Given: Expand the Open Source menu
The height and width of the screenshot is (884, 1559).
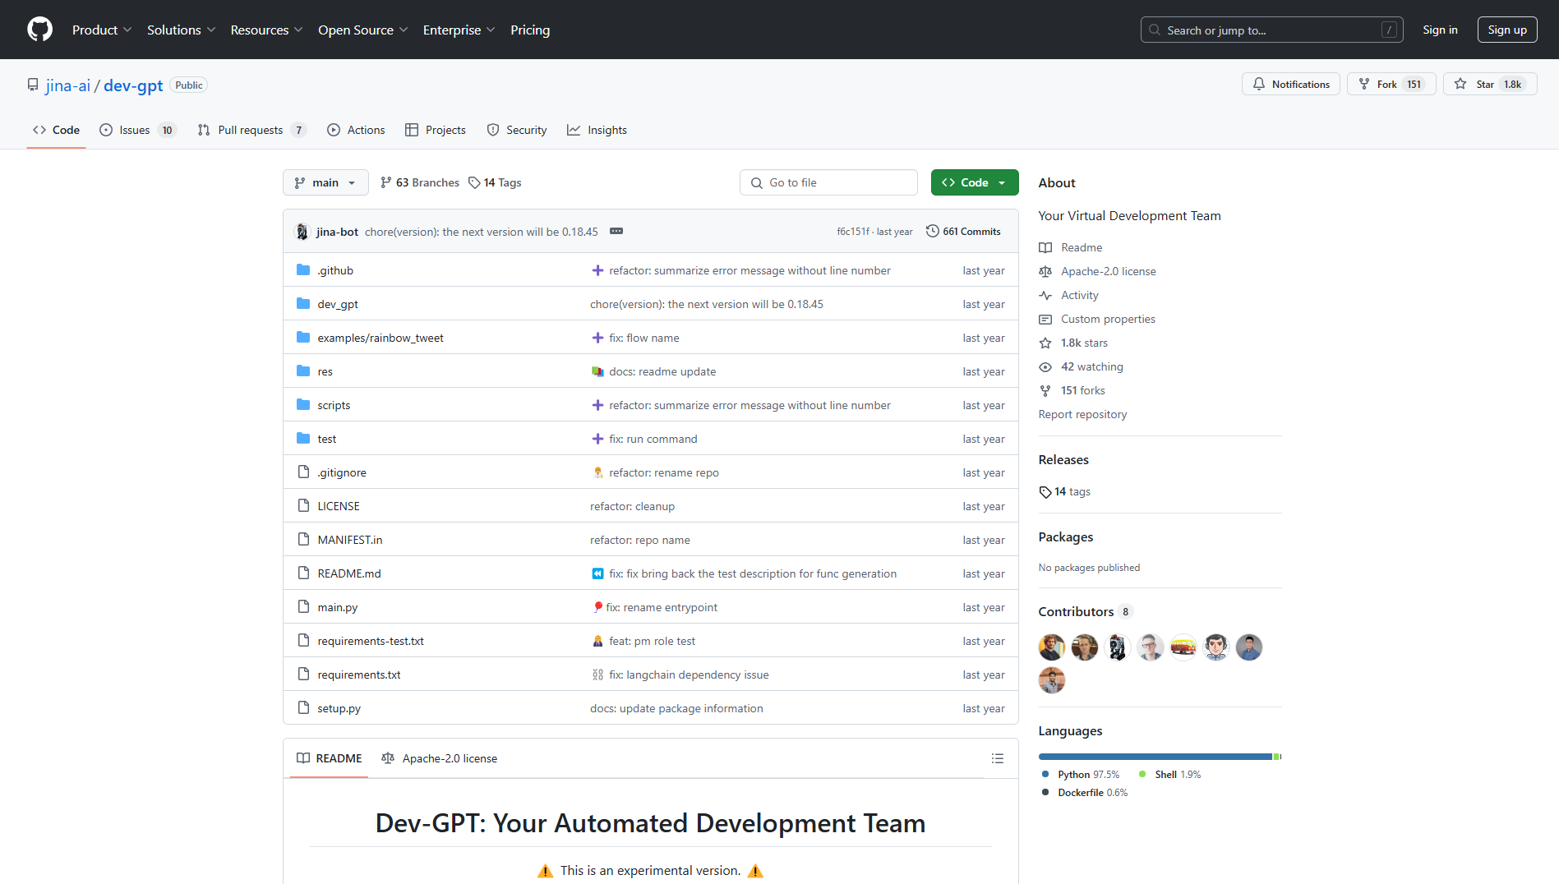Looking at the screenshot, I should (363, 30).
